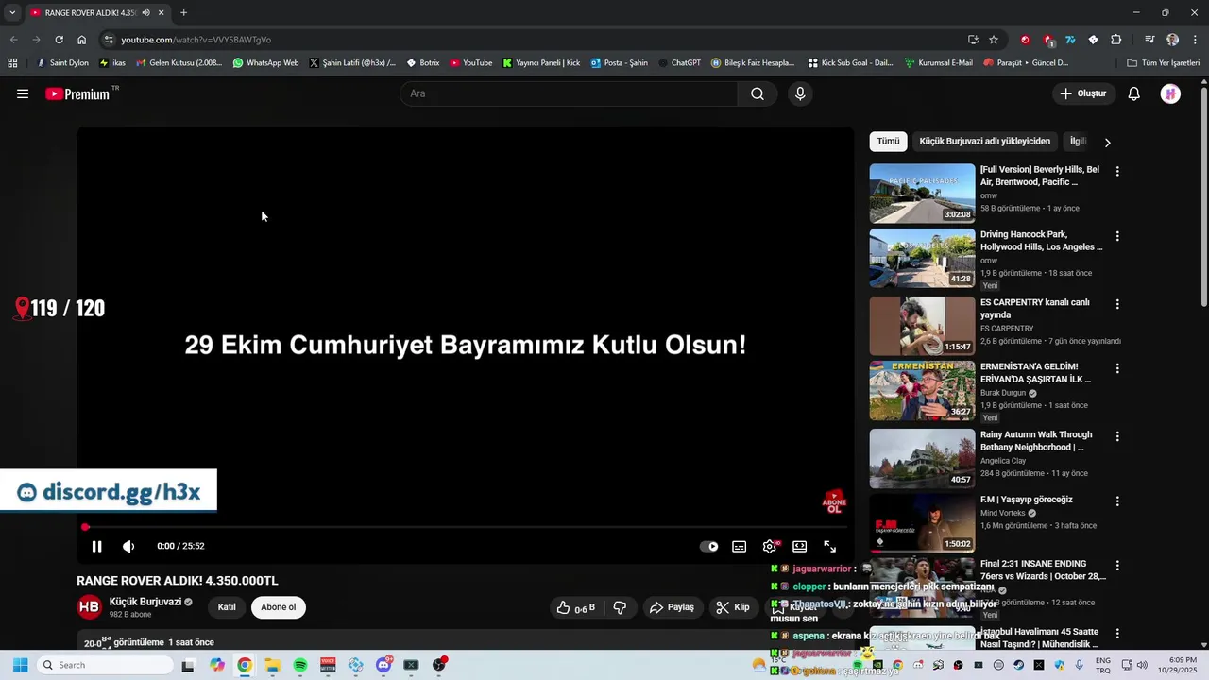Enter fullscreen mode in player
The width and height of the screenshot is (1209, 680).
click(x=830, y=546)
